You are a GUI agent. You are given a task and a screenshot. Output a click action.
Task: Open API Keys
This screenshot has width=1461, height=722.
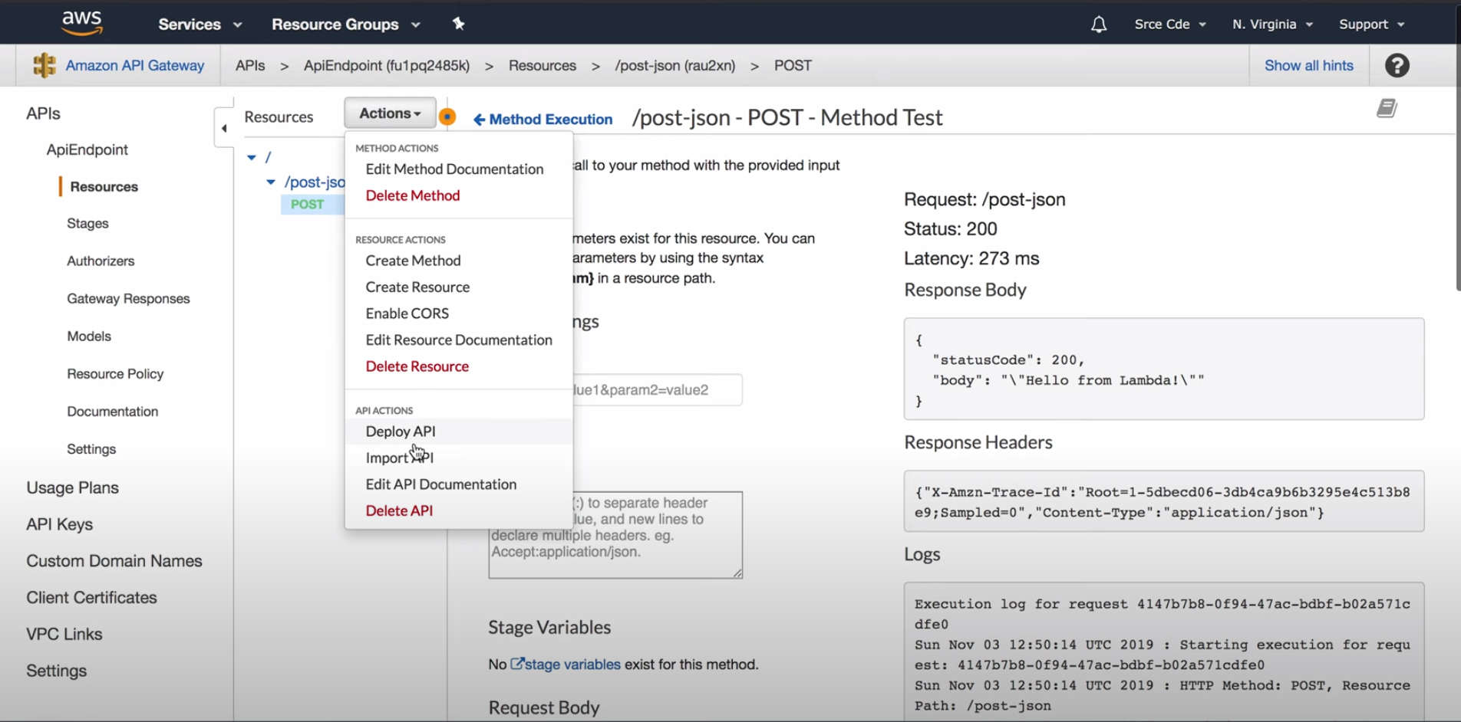pos(60,525)
